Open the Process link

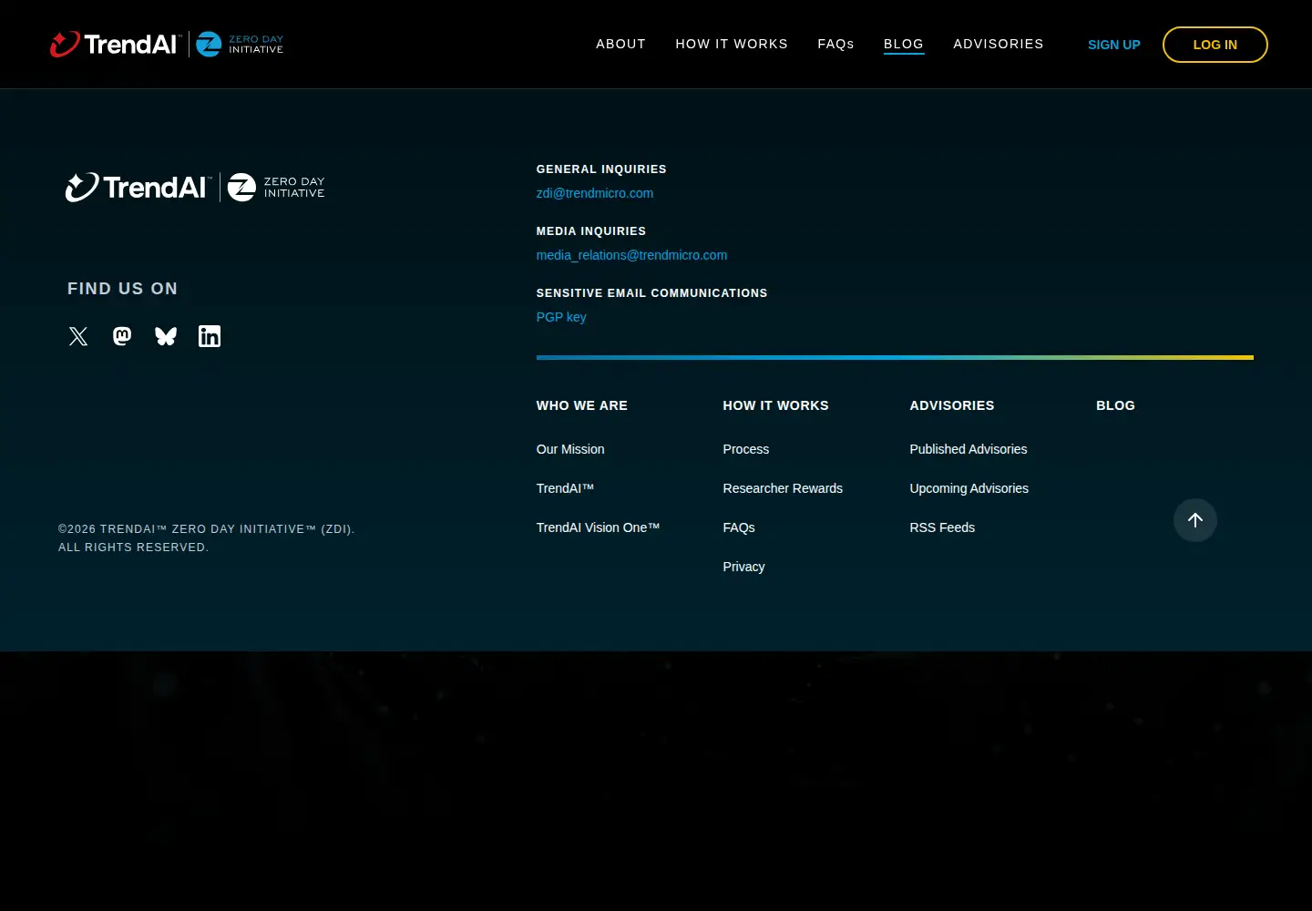(x=746, y=449)
